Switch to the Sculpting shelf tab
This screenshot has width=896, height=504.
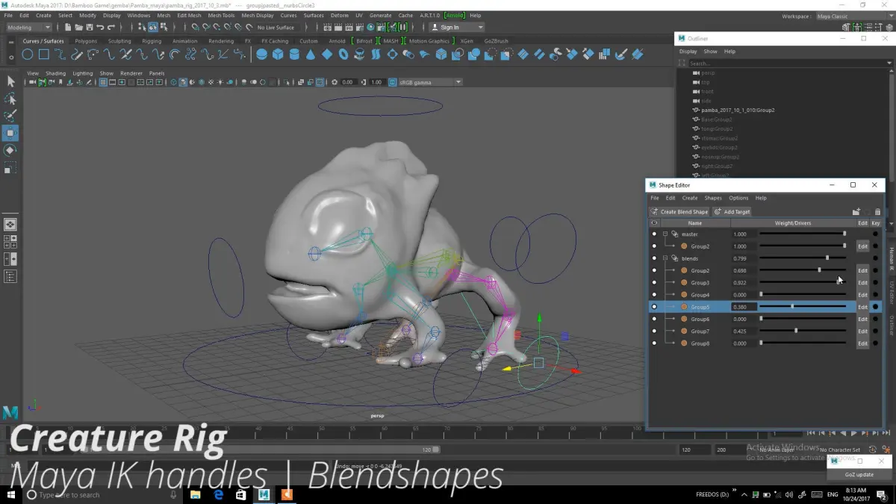click(x=119, y=41)
